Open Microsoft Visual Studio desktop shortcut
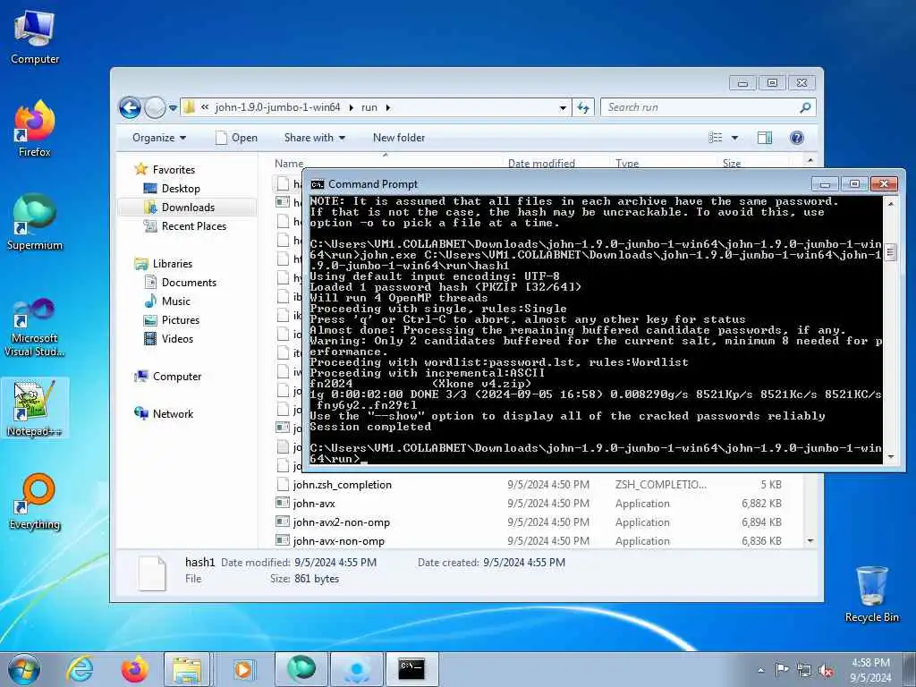This screenshot has width=916, height=687. point(35,327)
